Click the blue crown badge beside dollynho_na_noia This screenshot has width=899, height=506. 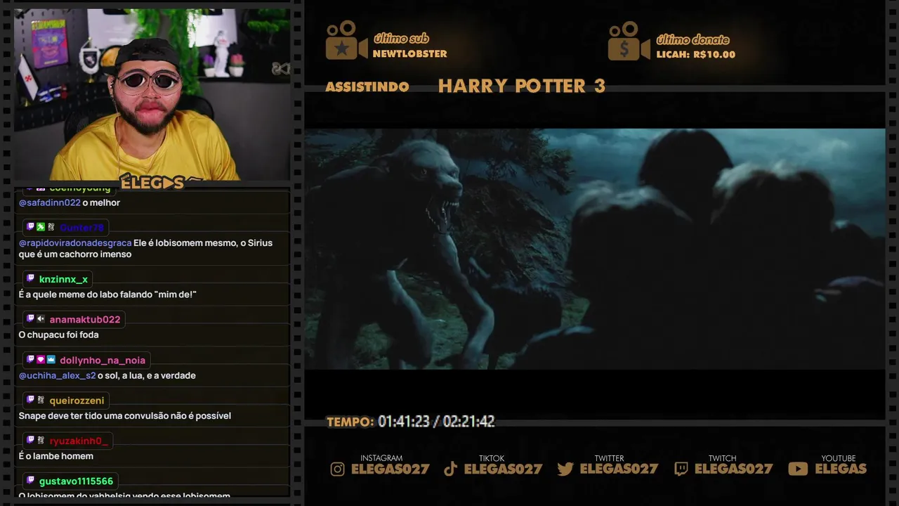click(x=51, y=359)
